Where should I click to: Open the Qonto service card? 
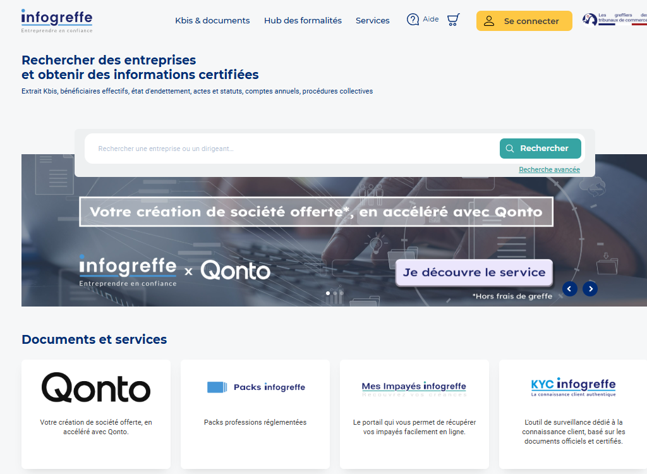coord(96,414)
